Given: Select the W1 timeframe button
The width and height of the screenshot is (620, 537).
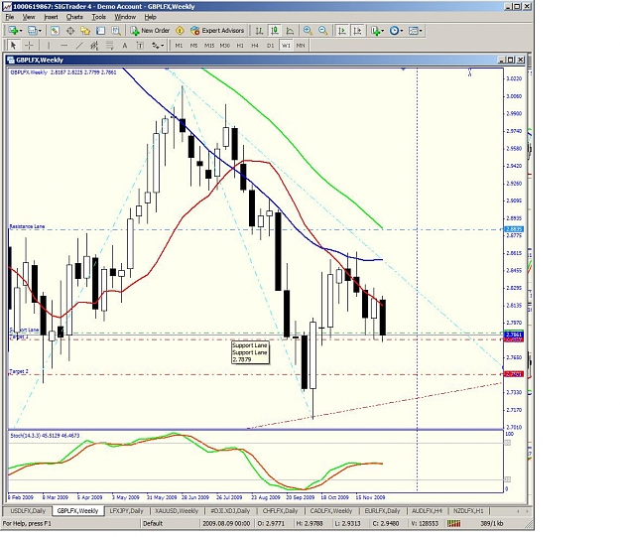Looking at the screenshot, I should 286,46.
